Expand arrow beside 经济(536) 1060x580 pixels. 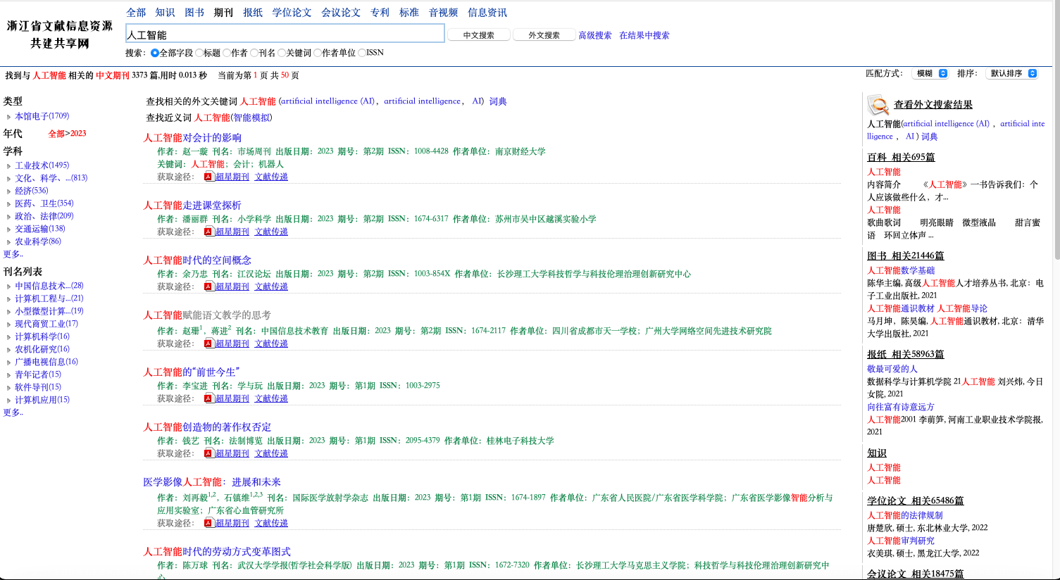coord(8,191)
